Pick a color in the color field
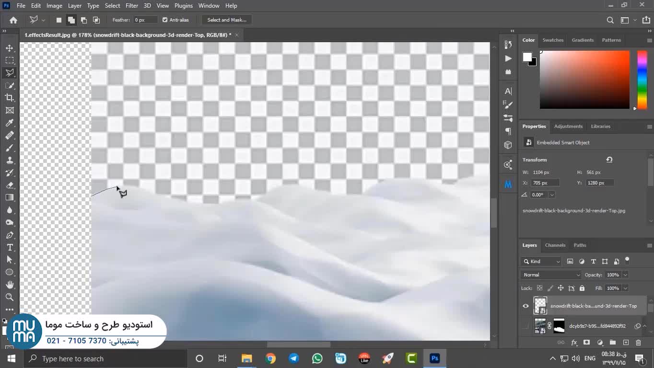The width and height of the screenshot is (654, 368). pyautogui.click(x=584, y=80)
